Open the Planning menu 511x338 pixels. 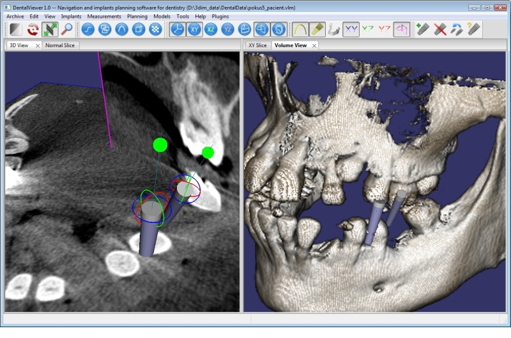[x=137, y=17]
